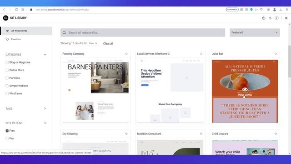
Task: Favorite the Child Daycare kit heart
Action: [276, 134]
